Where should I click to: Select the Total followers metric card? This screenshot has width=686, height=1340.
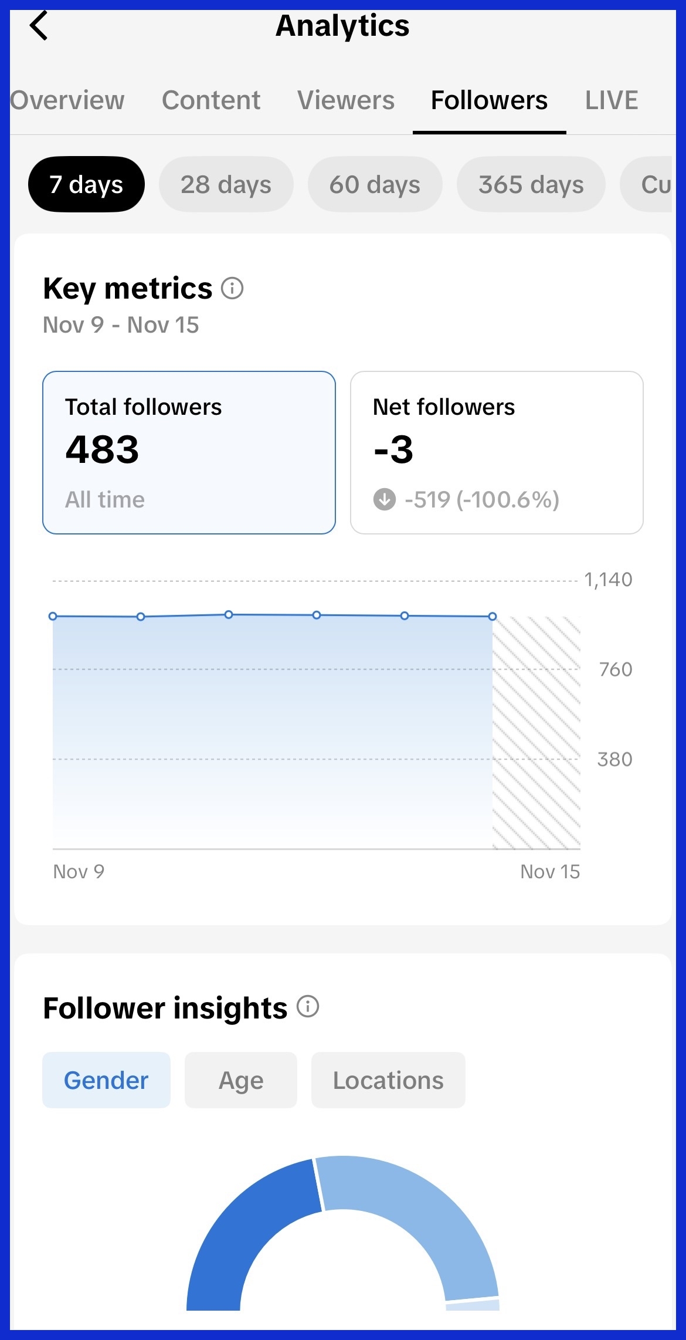point(189,451)
